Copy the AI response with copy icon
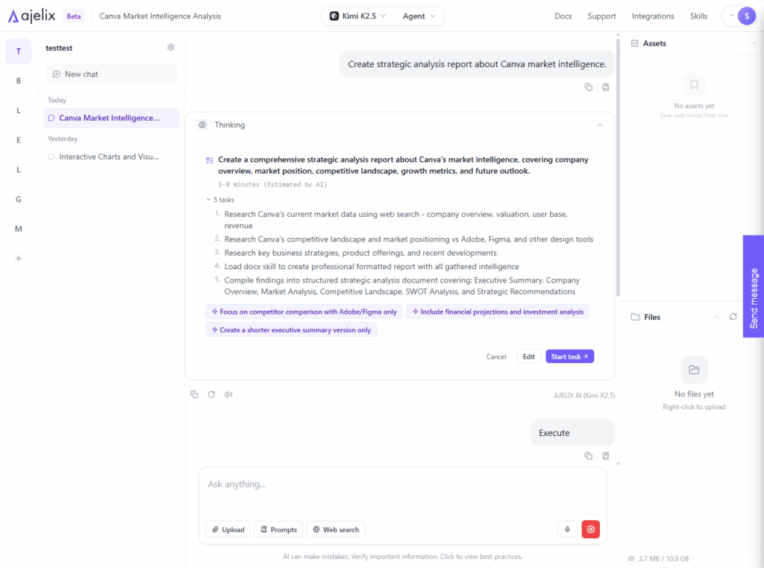 [194, 394]
